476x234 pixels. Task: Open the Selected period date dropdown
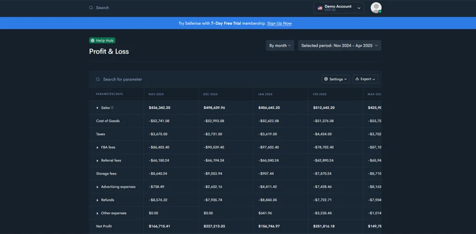click(339, 46)
